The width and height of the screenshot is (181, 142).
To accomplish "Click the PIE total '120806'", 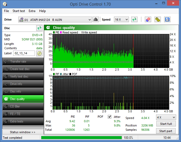I will click(x=70, y=130).
